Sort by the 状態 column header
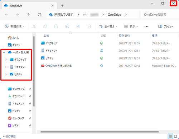This screenshot has height=139, width=179. pos(103,36)
